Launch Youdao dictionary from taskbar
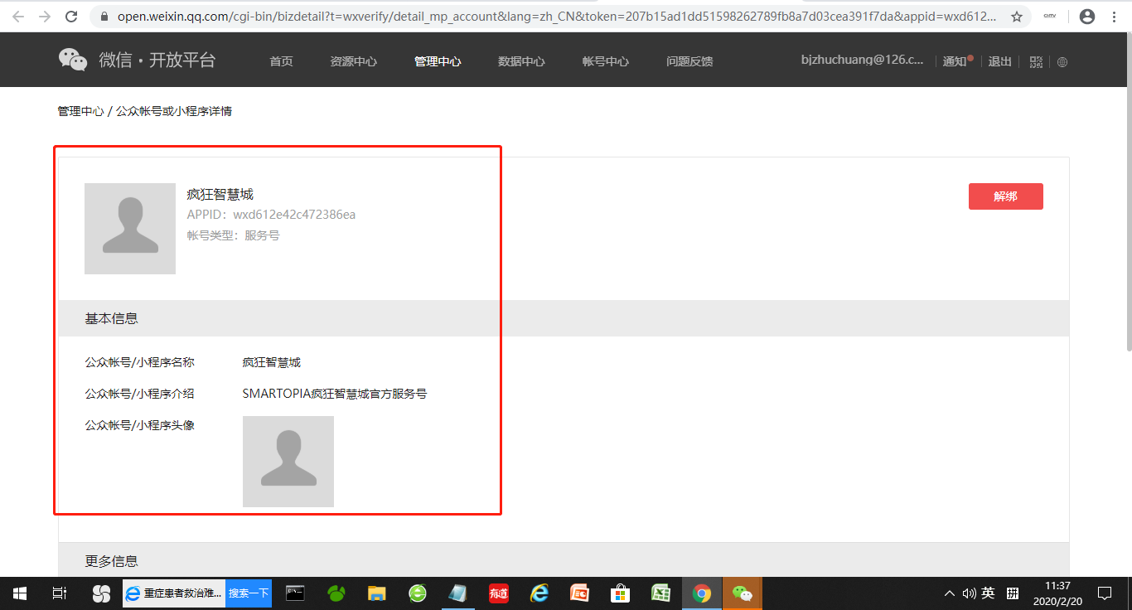The width and height of the screenshot is (1132, 610). (x=498, y=593)
